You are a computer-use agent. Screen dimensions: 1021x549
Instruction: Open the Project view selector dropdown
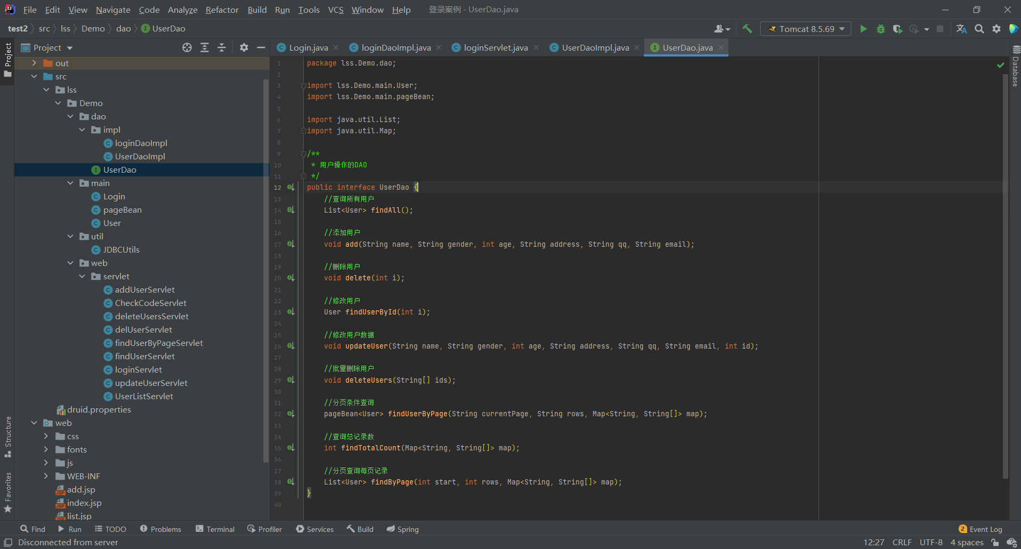coord(47,47)
